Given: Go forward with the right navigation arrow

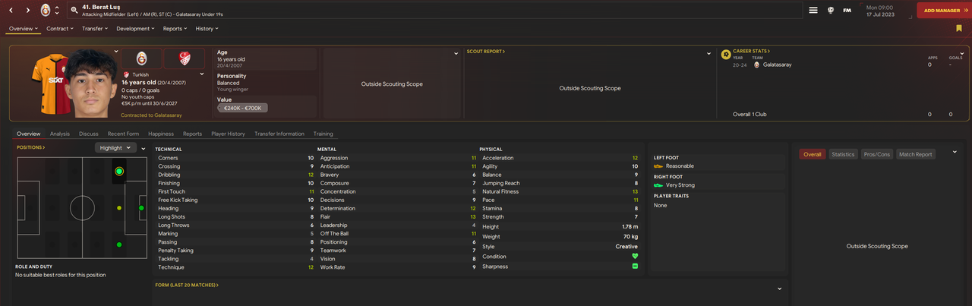Looking at the screenshot, I should click(x=28, y=11).
